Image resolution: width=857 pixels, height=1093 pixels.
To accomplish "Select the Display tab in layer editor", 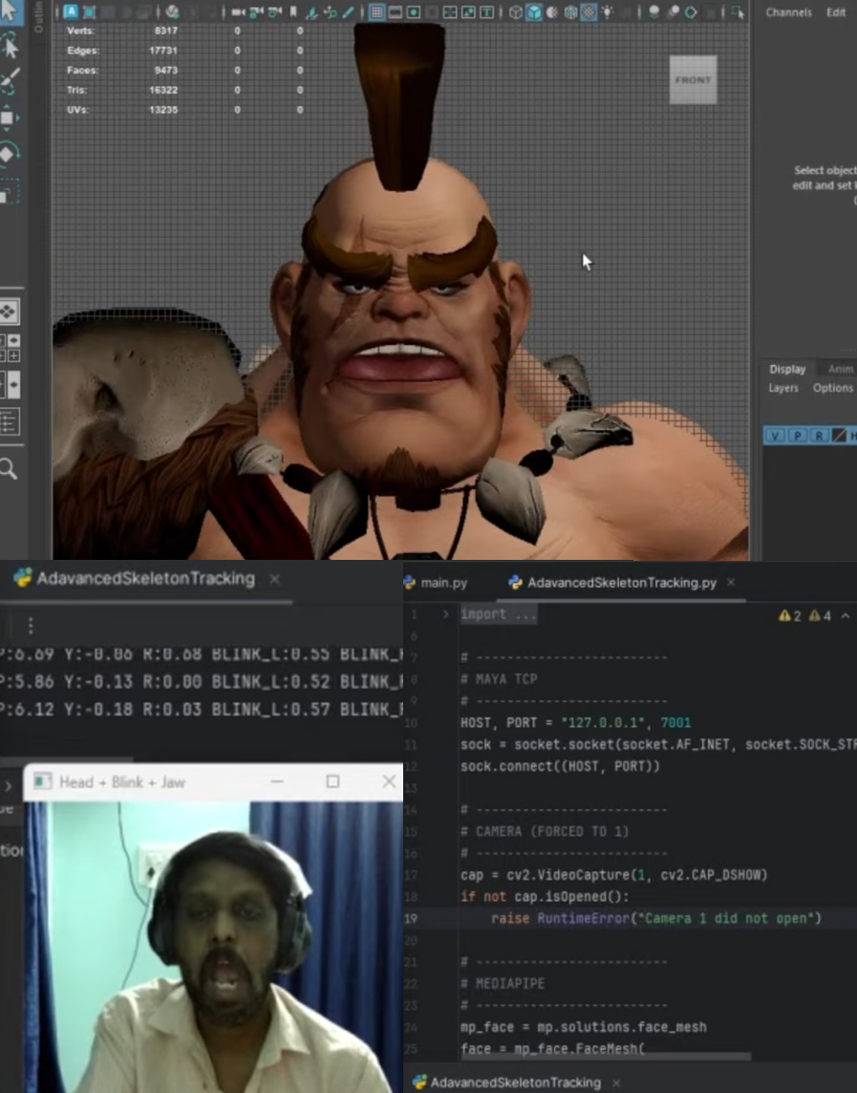I will [x=787, y=369].
